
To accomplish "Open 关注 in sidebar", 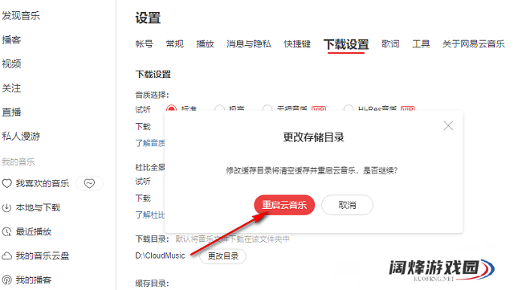I will pyautogui.click(x=12, y=88).
